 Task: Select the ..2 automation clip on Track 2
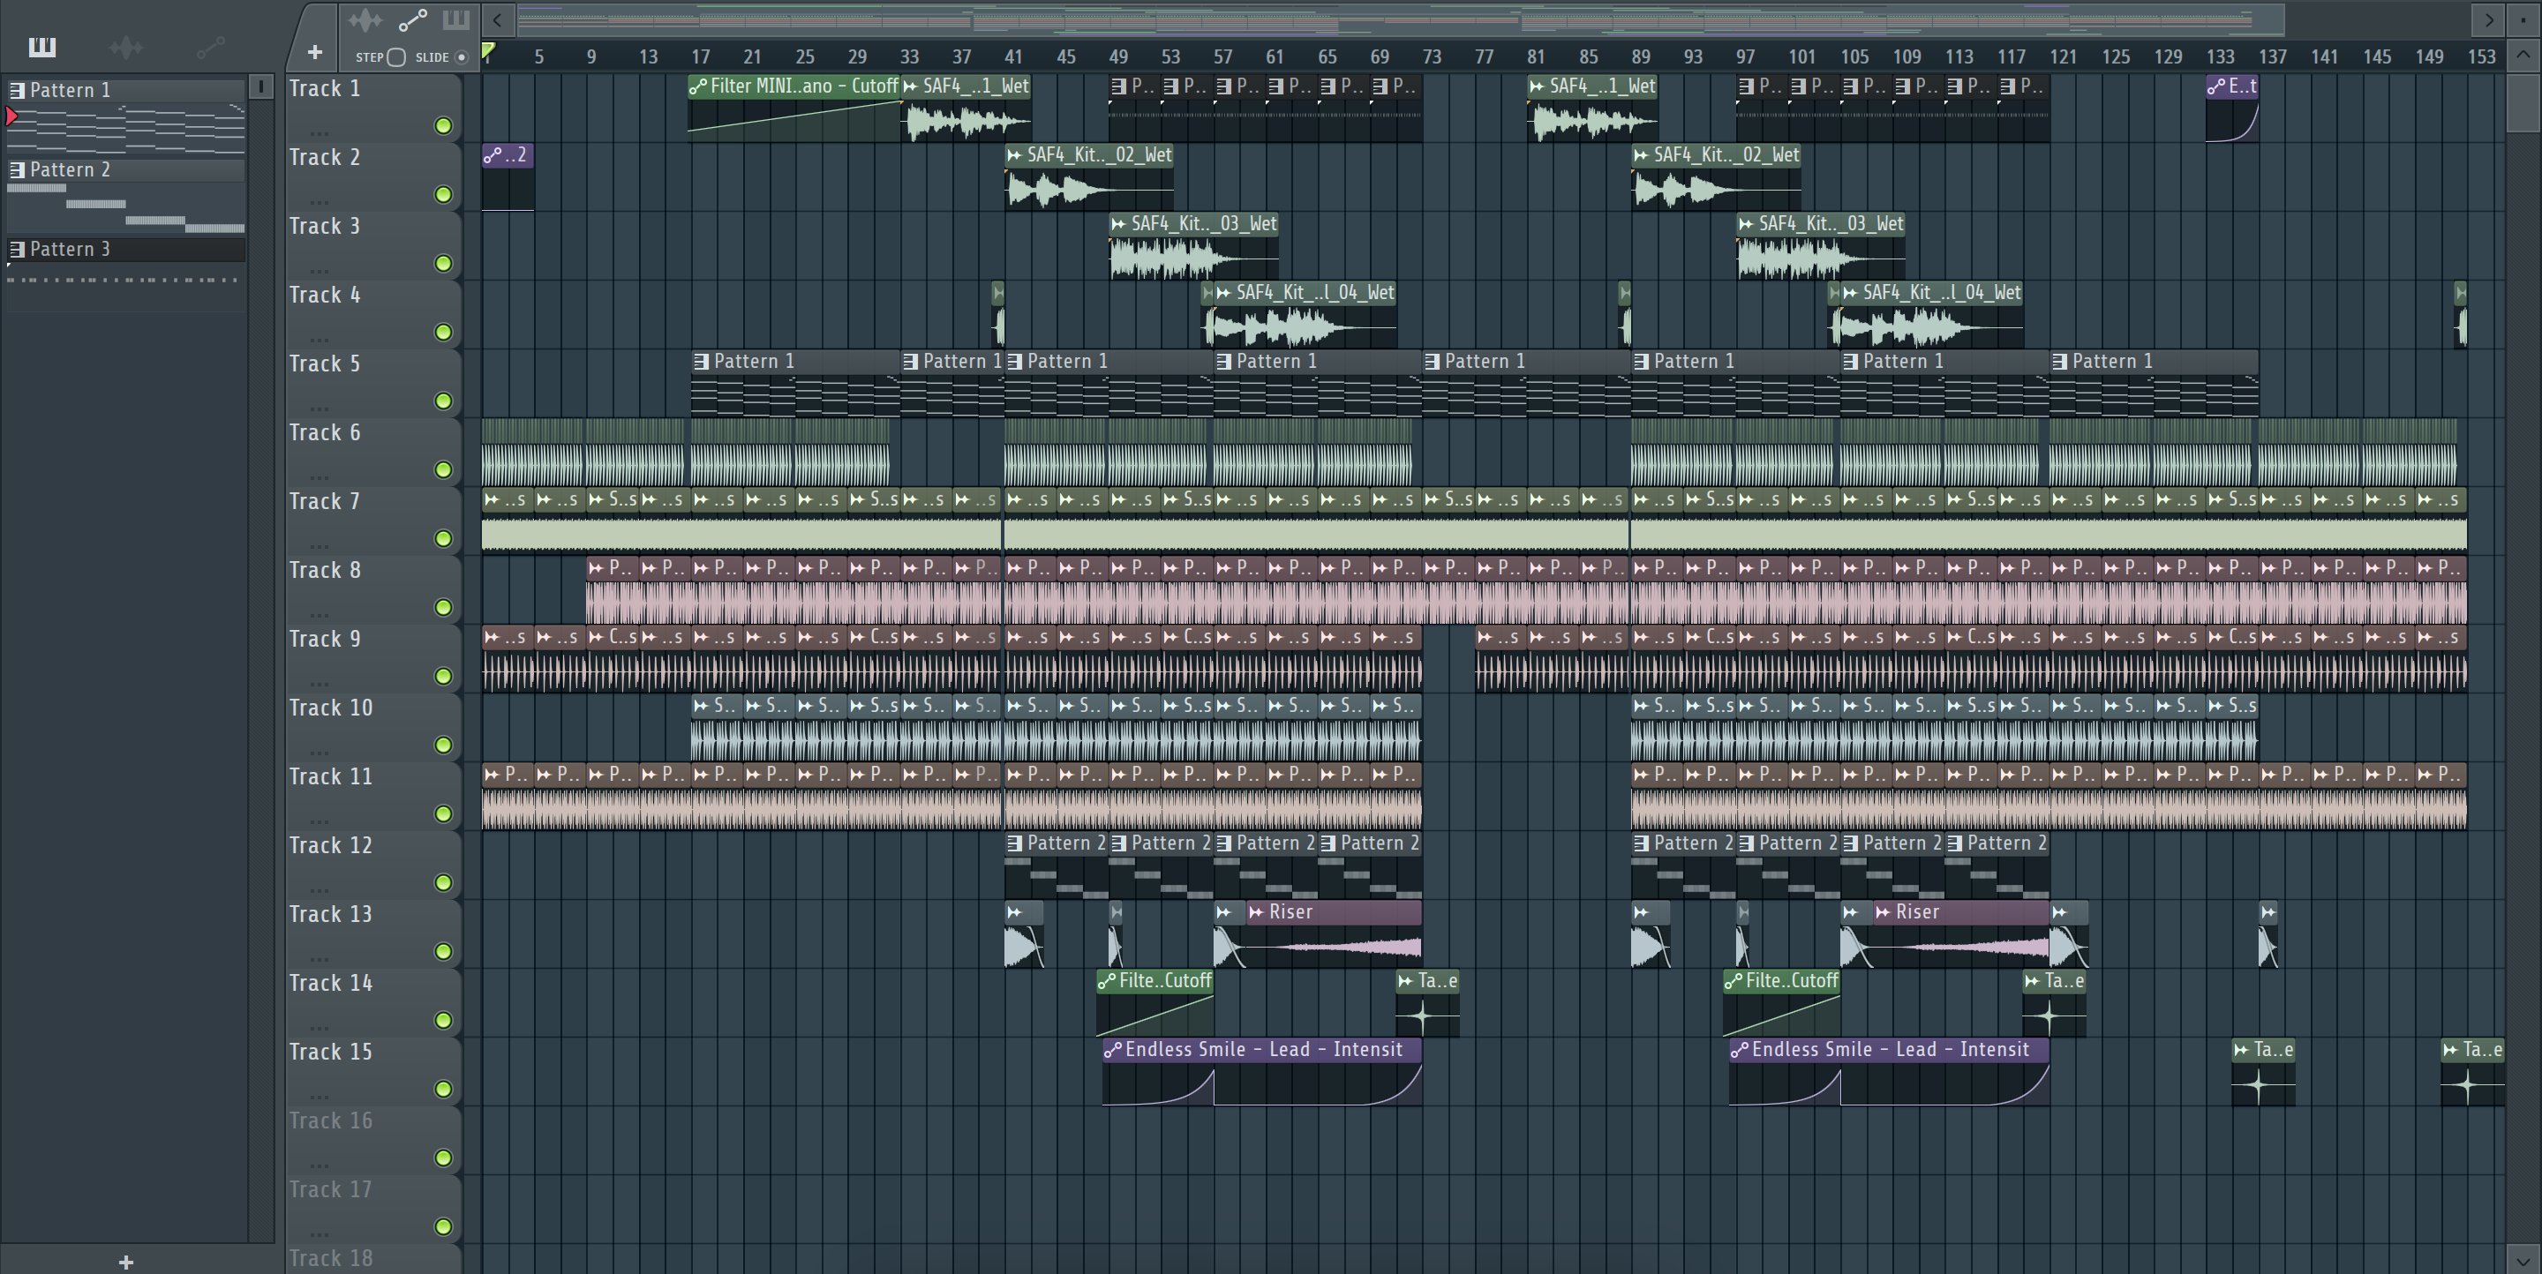(x=508, y=177)
